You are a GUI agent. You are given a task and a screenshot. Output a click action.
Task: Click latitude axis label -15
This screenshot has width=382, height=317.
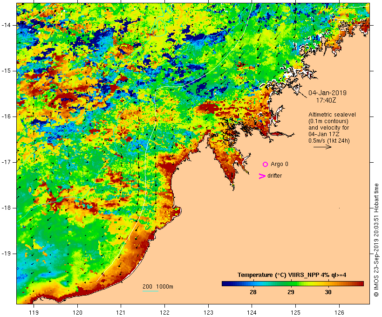point(6,71)
